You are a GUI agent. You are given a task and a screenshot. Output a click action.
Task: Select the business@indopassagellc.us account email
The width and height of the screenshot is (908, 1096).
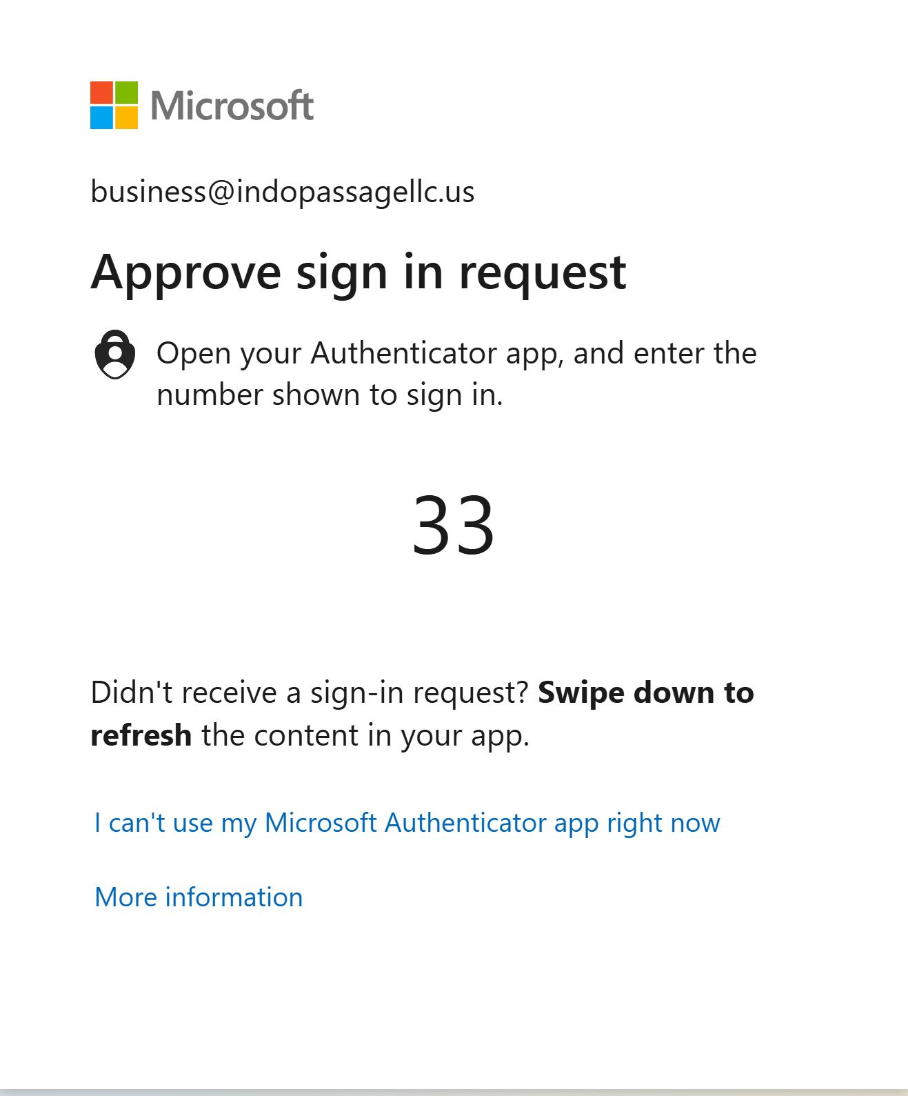[282, 192]
